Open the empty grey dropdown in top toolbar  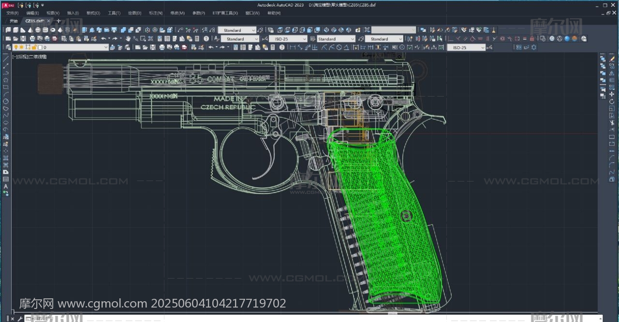click(394, 30)
